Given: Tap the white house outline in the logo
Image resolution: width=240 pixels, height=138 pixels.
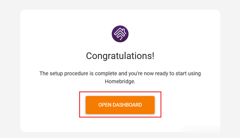Looking at the screenshot, I should coord(120,34).
